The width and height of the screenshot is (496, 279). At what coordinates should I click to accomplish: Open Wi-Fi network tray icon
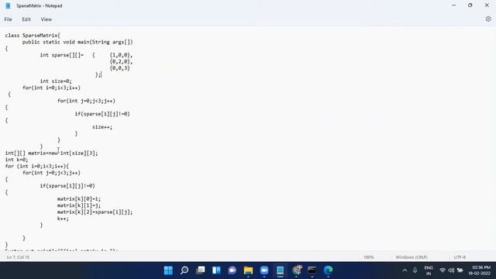point(443,270)
